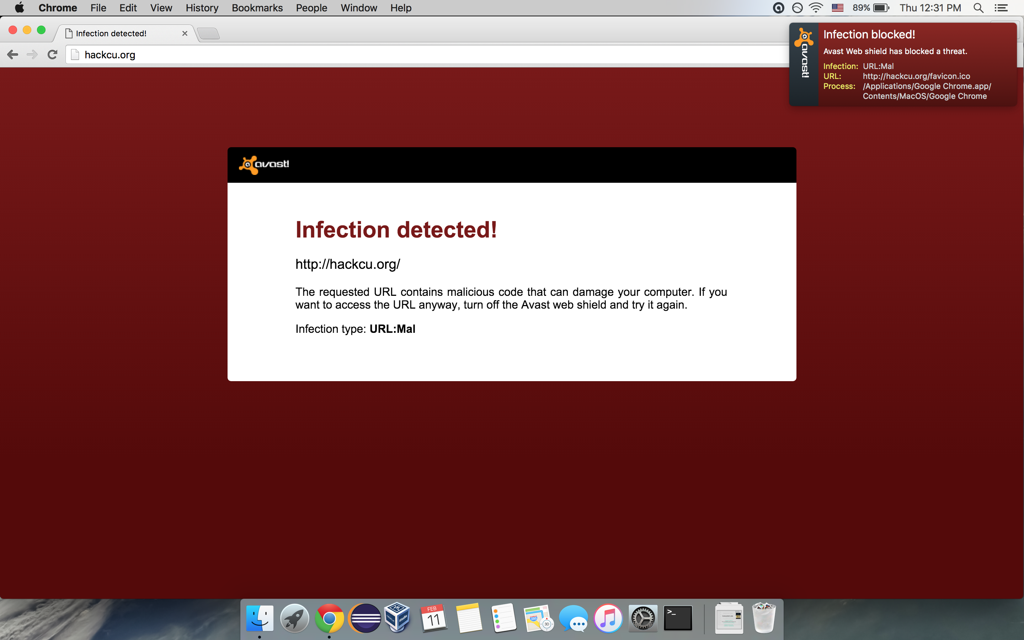Open Launchpad rocket icon

tap(294, 618)
